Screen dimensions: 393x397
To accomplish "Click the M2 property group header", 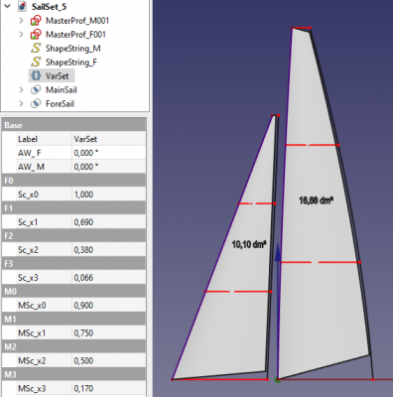I will pyautogui.click(x=74, y=347).
